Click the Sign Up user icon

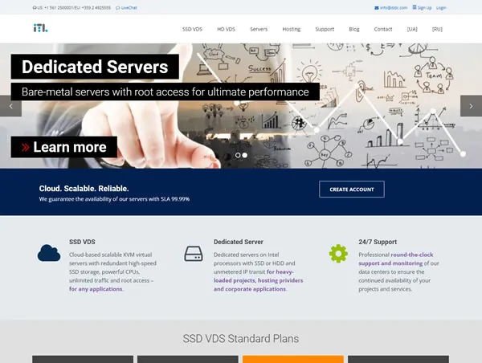pyautogui.click(x=415, y=7)
